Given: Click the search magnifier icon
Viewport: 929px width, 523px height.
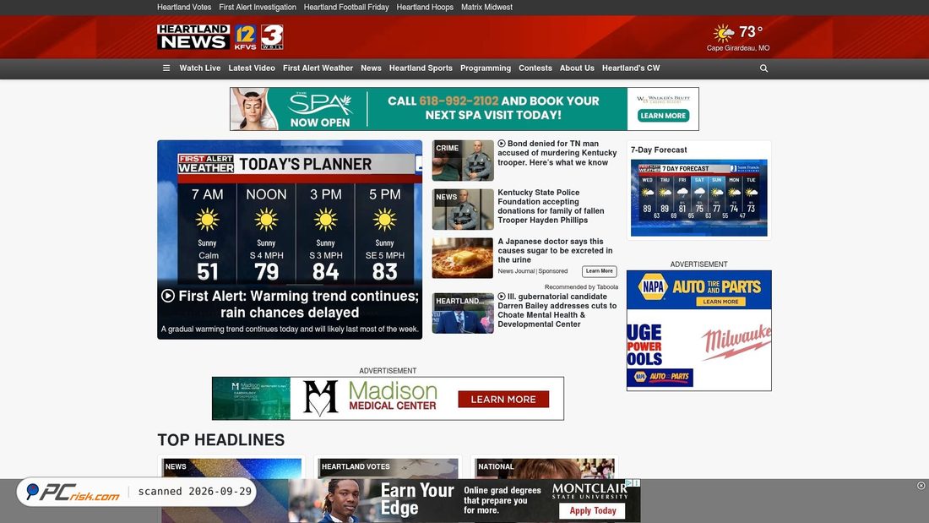Looking at the screenshot, I should pyautogui.click(x=763, y=68).
